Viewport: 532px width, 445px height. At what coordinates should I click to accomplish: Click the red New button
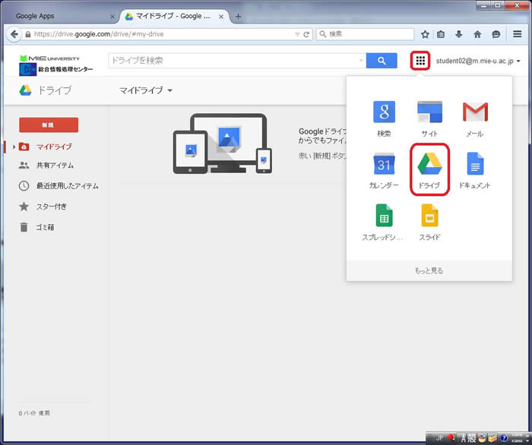tap(49, 125)
